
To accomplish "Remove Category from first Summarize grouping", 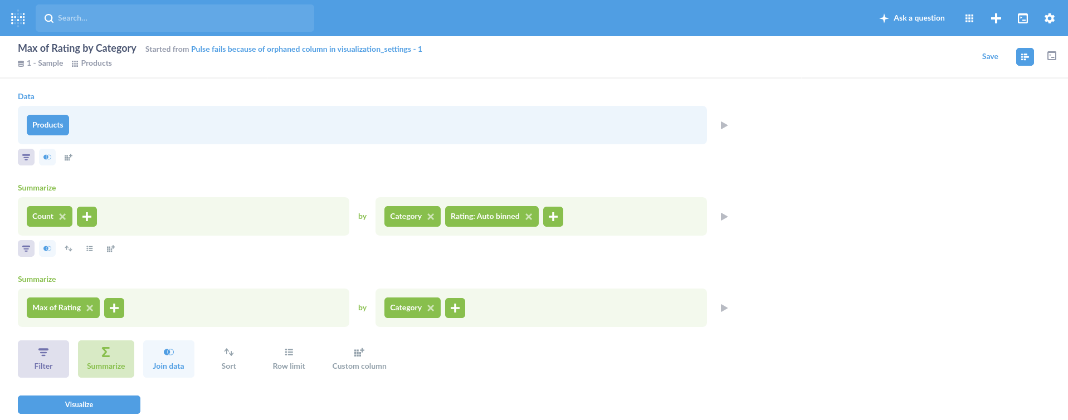I will pos(431,217).
